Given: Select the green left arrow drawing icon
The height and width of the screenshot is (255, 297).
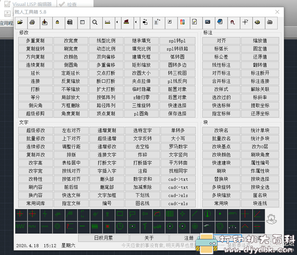Looking at the screenshot, I should pos(146,215).
